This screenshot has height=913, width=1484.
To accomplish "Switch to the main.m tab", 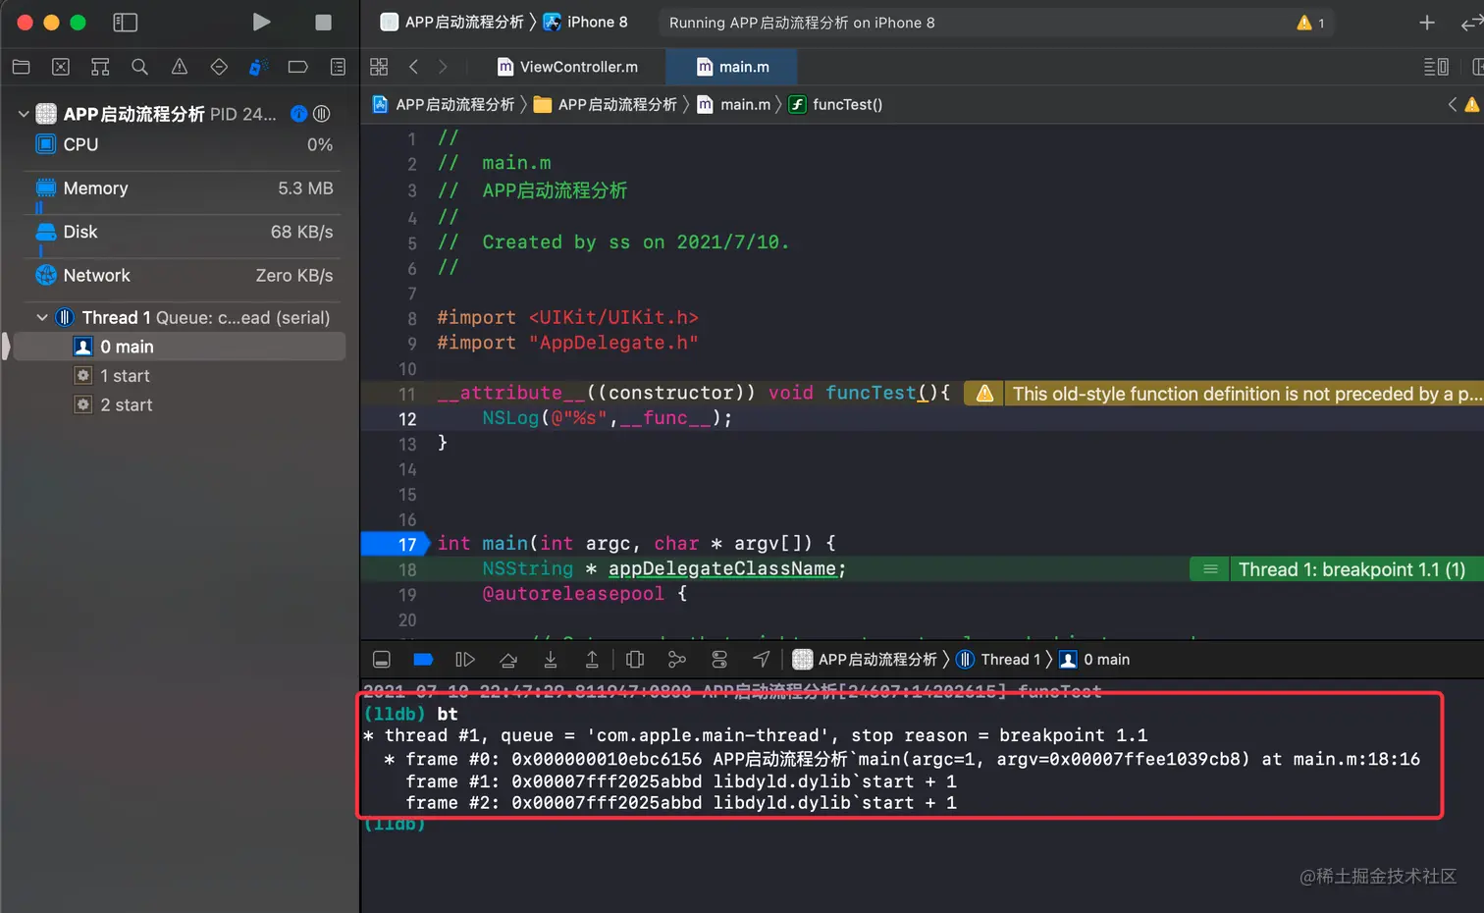I will [732, 67].
